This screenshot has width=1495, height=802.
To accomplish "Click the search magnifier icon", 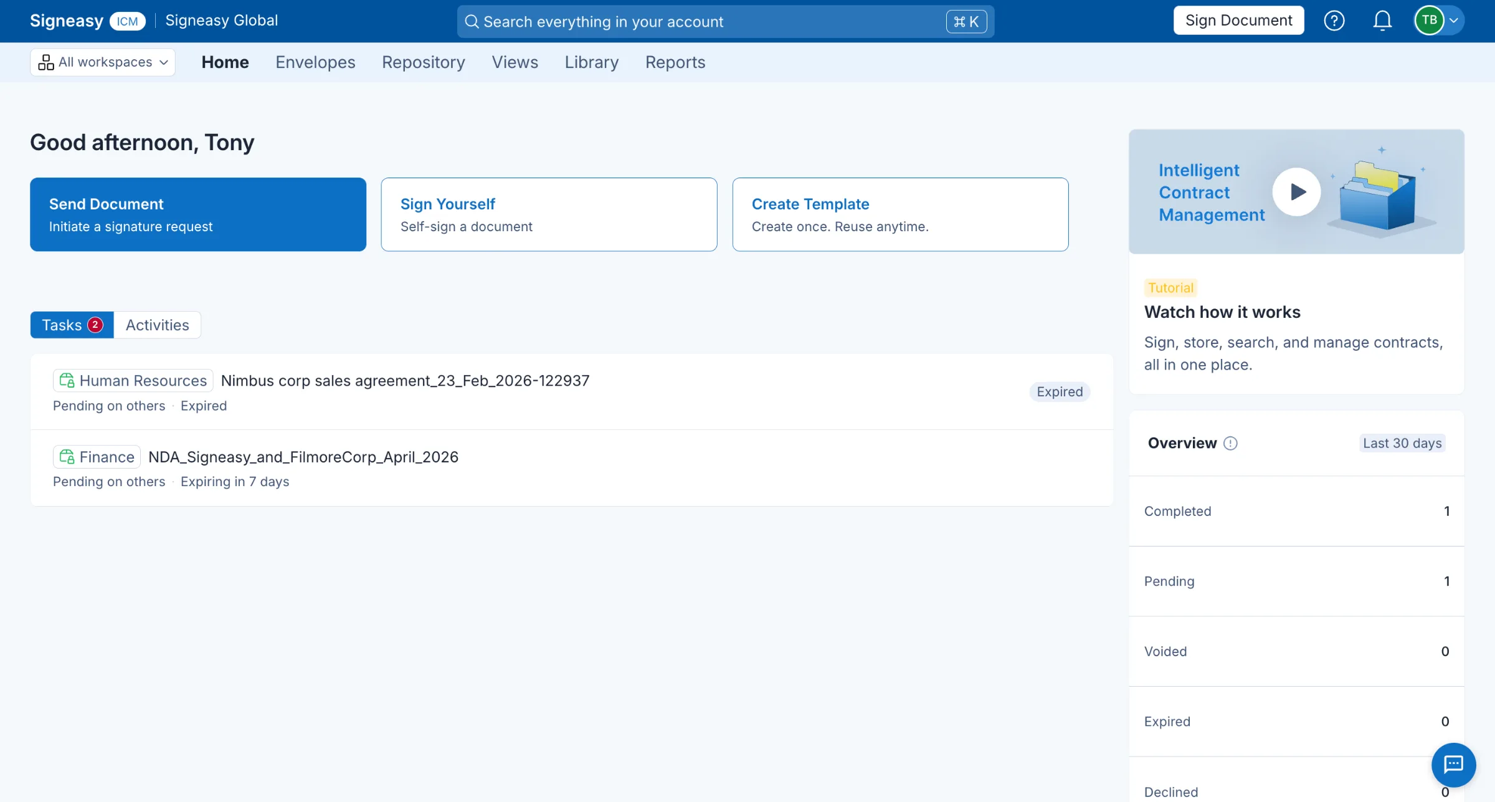I will tap(472, 22).
